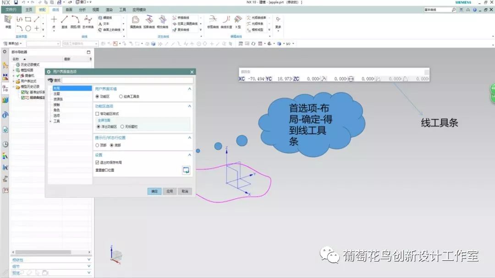Image resolution: width=495 pixels, height=278 pixels.
Task: Open the X-Form (X型) tool
Action: click(238, 22)
